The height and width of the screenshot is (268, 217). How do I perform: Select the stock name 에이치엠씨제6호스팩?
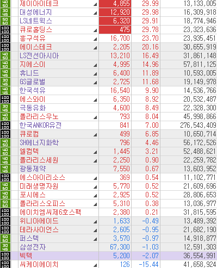tap(50, 213)
